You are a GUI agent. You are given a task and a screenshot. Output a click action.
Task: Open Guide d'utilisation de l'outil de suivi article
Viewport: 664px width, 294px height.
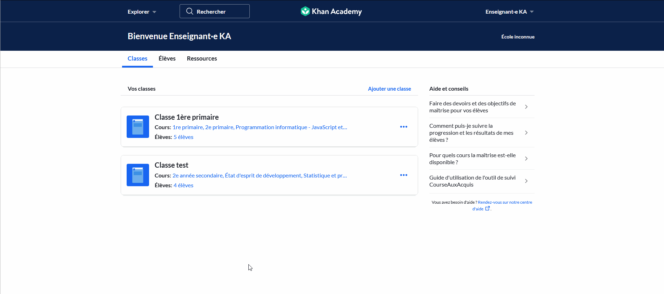[482, 181]
